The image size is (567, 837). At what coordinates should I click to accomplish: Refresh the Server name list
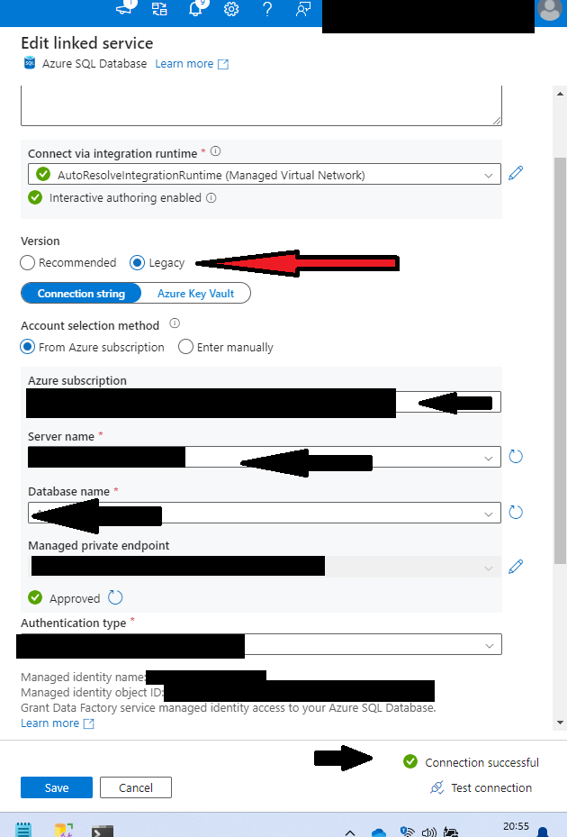[516, 457]
